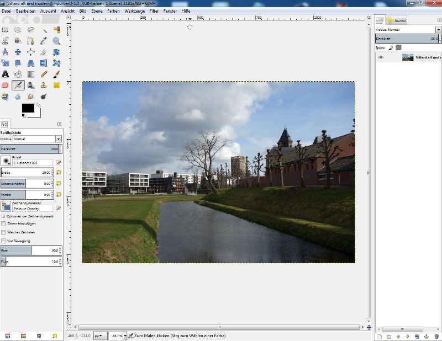Viewport: 442px width, 341px height.
Task: Edit the brush via icon beside Hardness field
Action: 59,162
